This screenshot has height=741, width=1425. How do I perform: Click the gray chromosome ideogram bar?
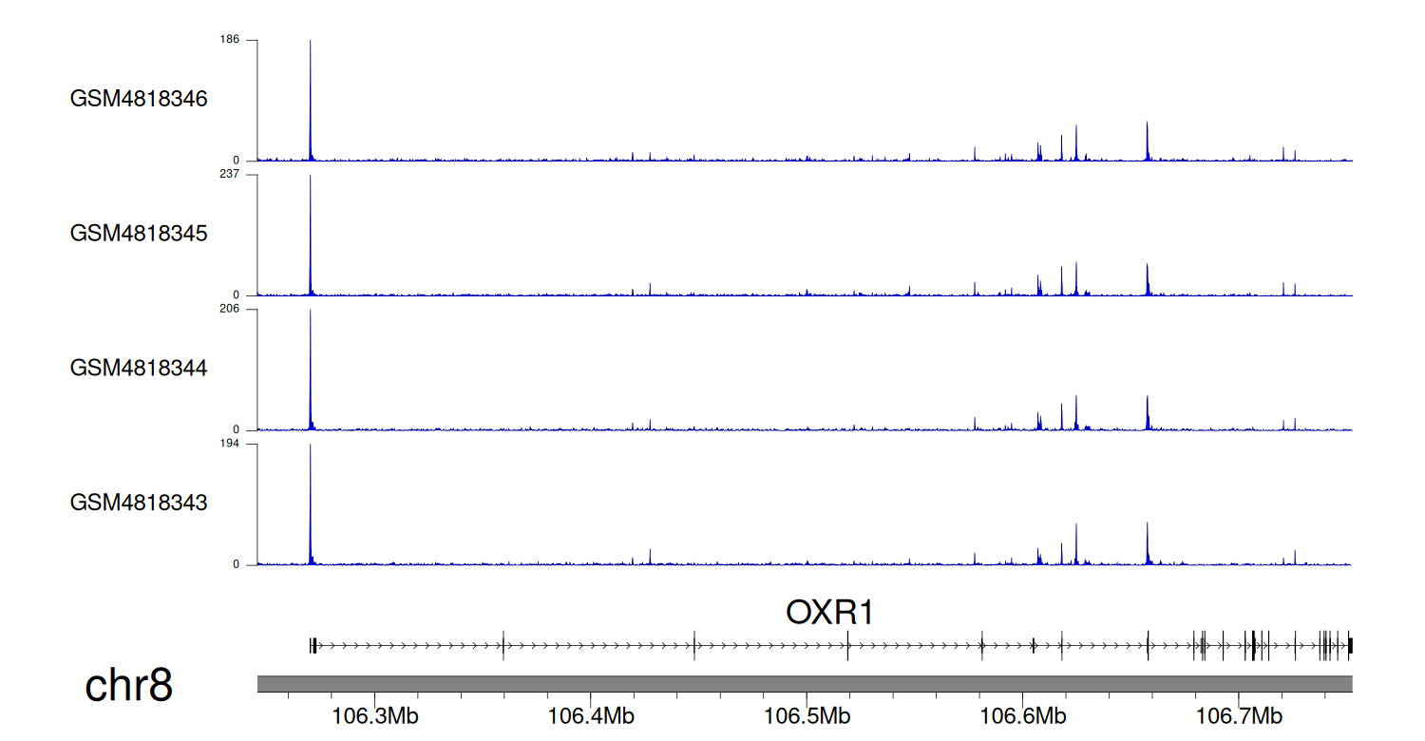(x=804, y=684)
